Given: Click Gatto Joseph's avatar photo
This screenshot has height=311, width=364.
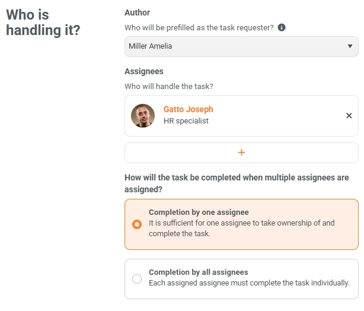Looking at the screenshot, I should click(143, 116).
